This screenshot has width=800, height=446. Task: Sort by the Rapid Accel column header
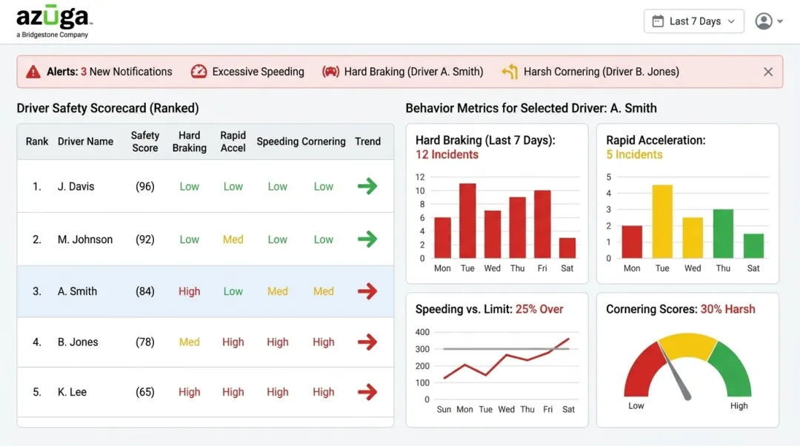(233, 142)
